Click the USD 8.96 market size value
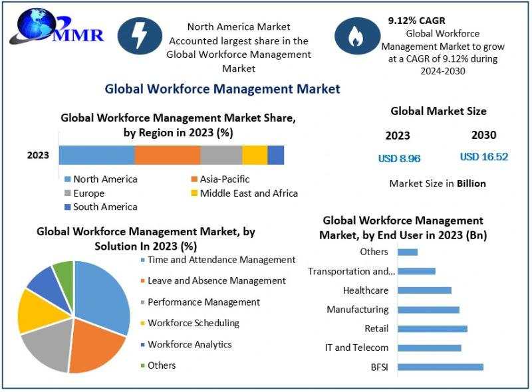The image size is (532, 392). pyautogui.click(x=399, y=158)
